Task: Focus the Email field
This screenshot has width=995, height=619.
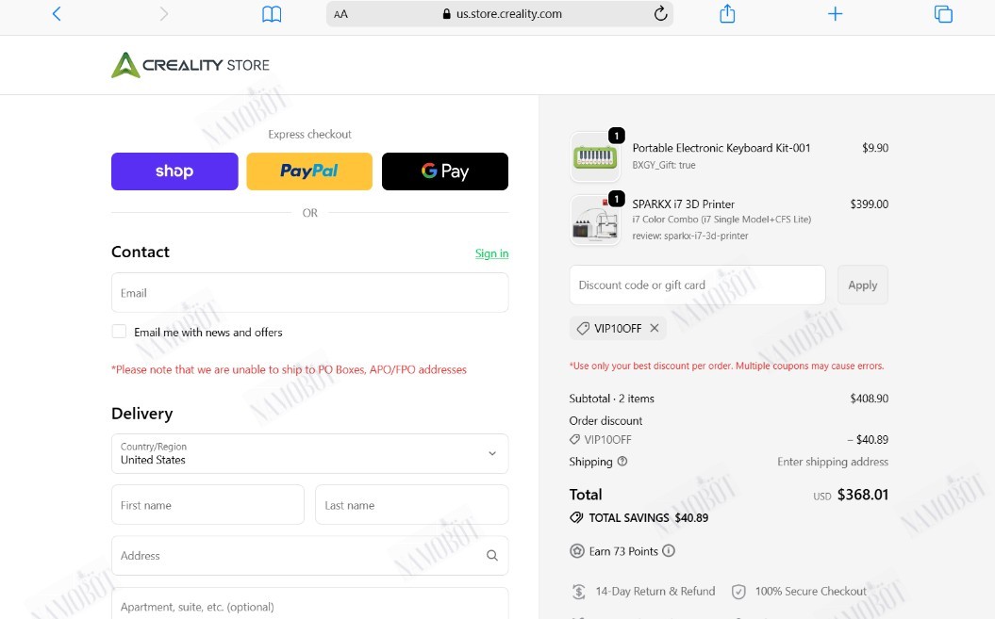Action: (x=309, y=292)
